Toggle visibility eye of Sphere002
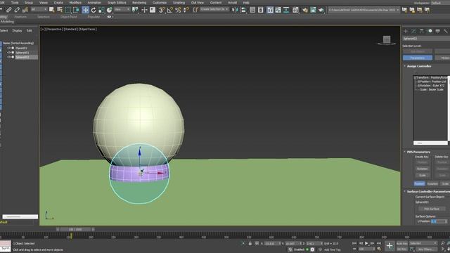 click(8, 57)
